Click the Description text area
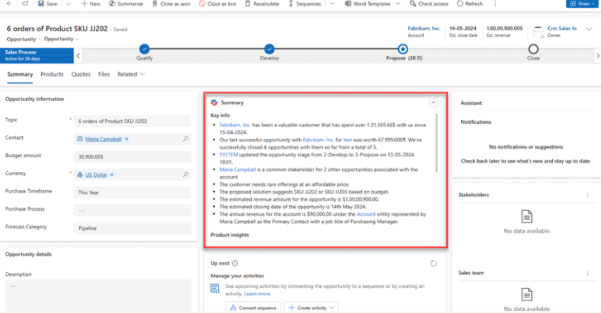 point(98,295)
